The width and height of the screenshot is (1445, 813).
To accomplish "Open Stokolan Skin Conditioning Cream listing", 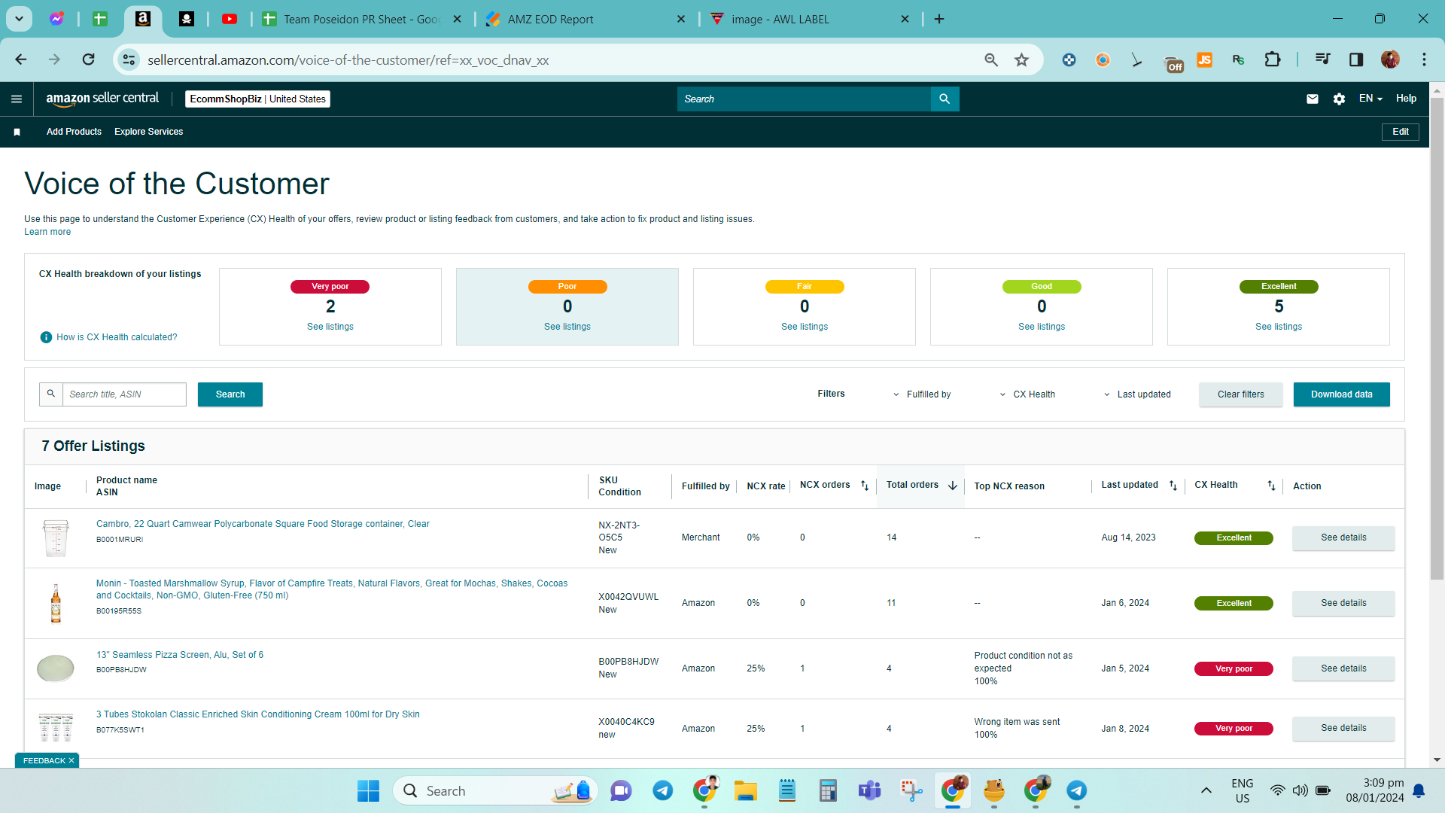I will pos(258,714).
